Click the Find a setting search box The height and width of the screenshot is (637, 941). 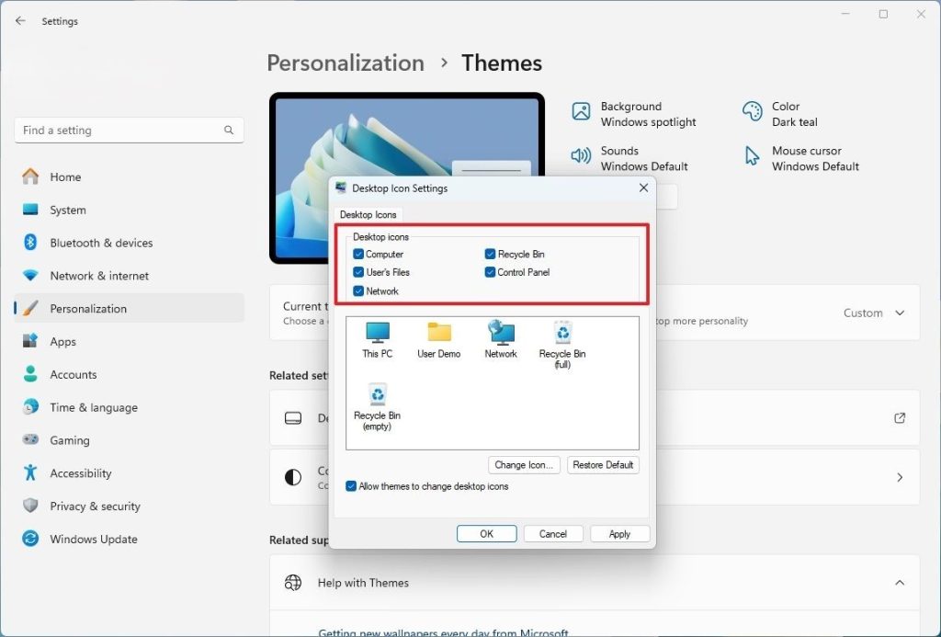click(119, 131)
